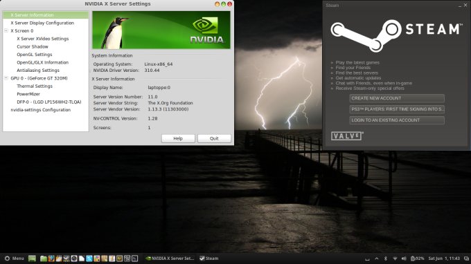The image size is (471, 264).
Task: Click Server Version Number value 11.0
Action: (x=152, y=97)
